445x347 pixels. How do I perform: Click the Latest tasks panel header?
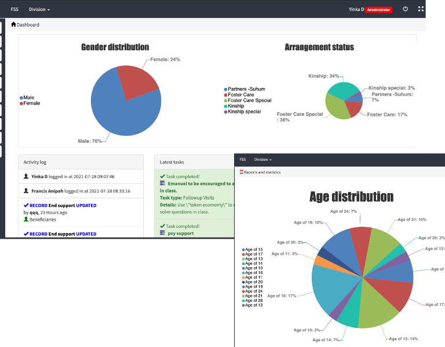tap(194, 162)
